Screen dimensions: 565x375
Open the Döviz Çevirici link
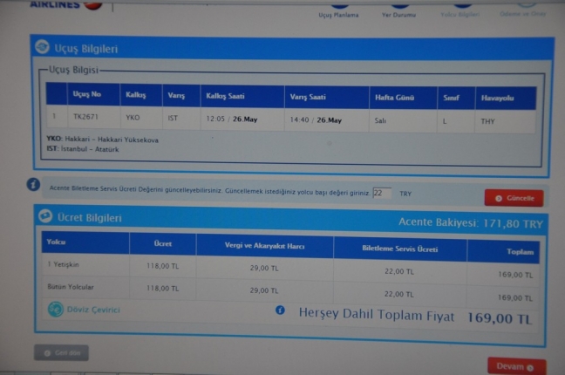[x=94, y=310]
